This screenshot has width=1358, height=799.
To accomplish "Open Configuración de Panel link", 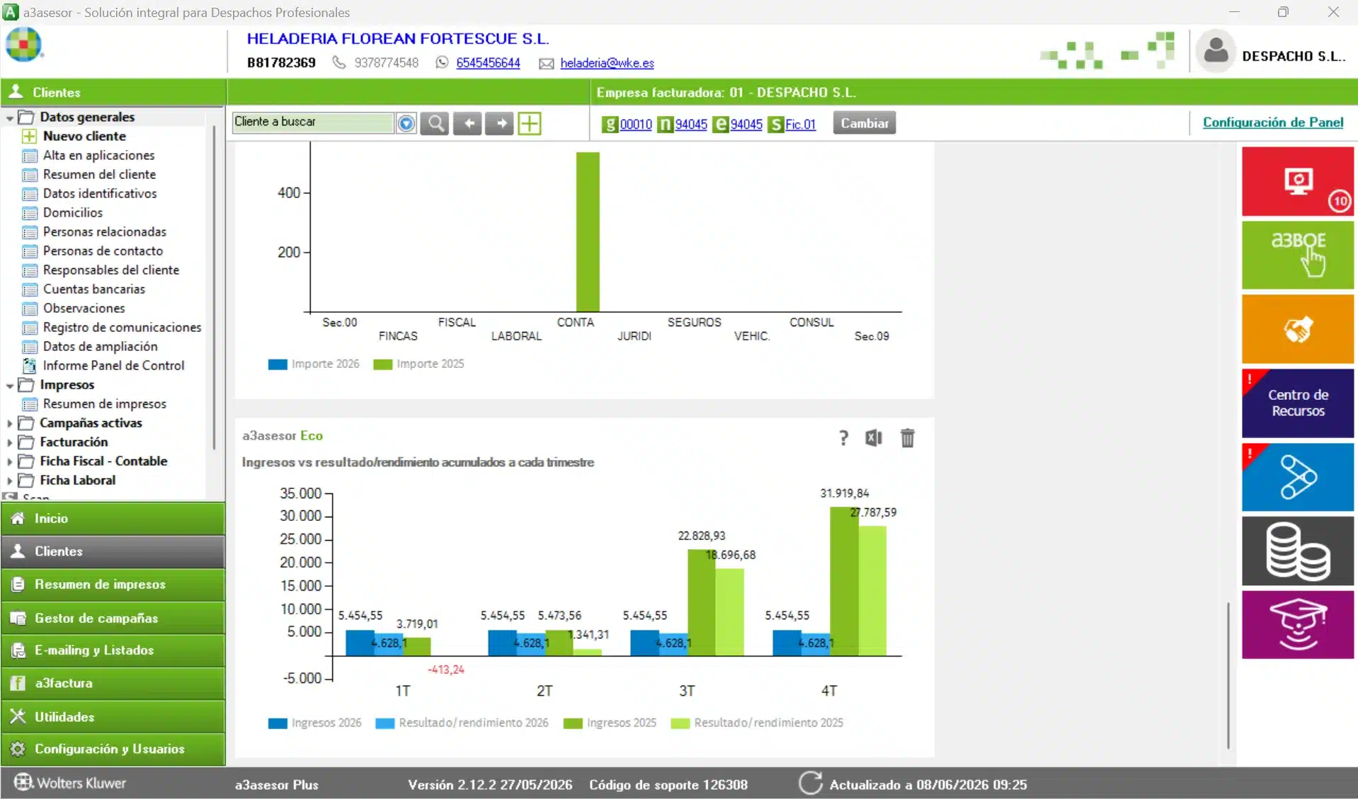I will [x=1272, y=122].
